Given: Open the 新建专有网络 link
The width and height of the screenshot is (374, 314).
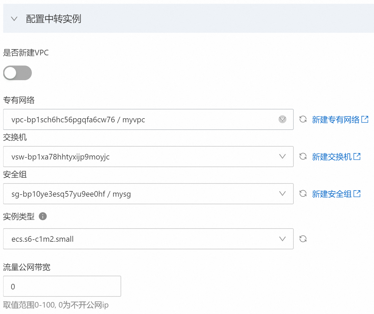Looking at the screenshot, I should [x=336, y=119].
